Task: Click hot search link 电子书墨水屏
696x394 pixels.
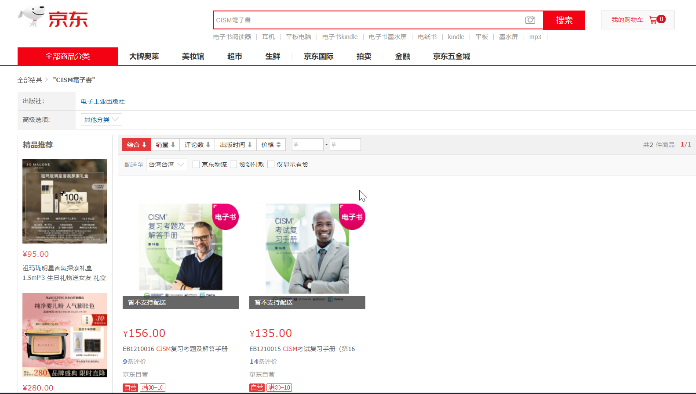Action: (388, 37)
